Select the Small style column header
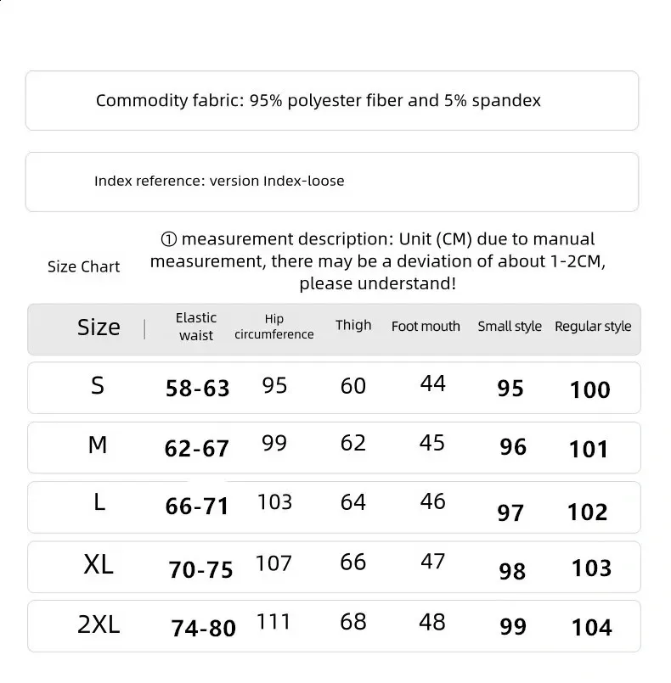This screenshot has width=671, height=683. 510,327
